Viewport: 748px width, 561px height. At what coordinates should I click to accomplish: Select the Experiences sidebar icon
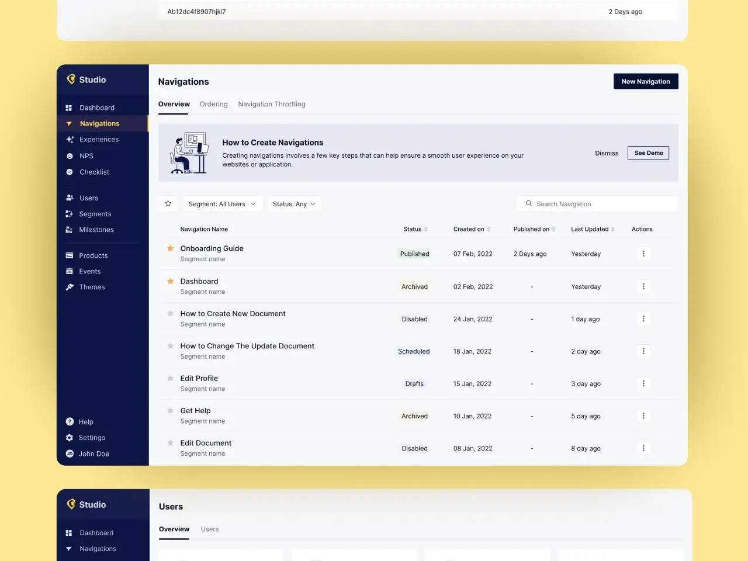tap(70, 139)
